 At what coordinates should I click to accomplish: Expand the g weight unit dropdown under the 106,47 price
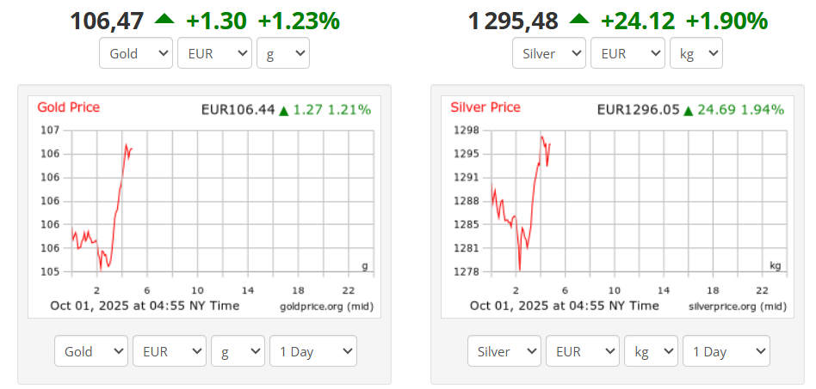coord(282,54)
